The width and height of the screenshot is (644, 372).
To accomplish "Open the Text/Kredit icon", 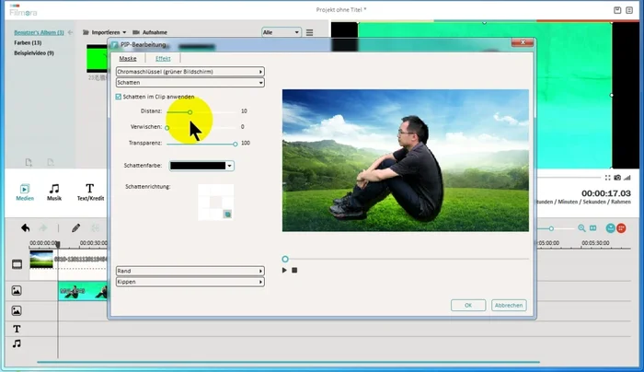I will click(89, 190).
